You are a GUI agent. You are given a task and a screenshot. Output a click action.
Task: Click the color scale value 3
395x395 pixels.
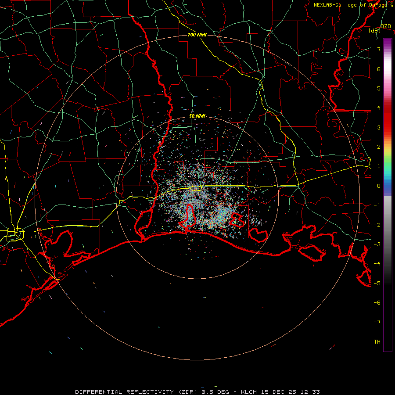[x=379, y=127]
